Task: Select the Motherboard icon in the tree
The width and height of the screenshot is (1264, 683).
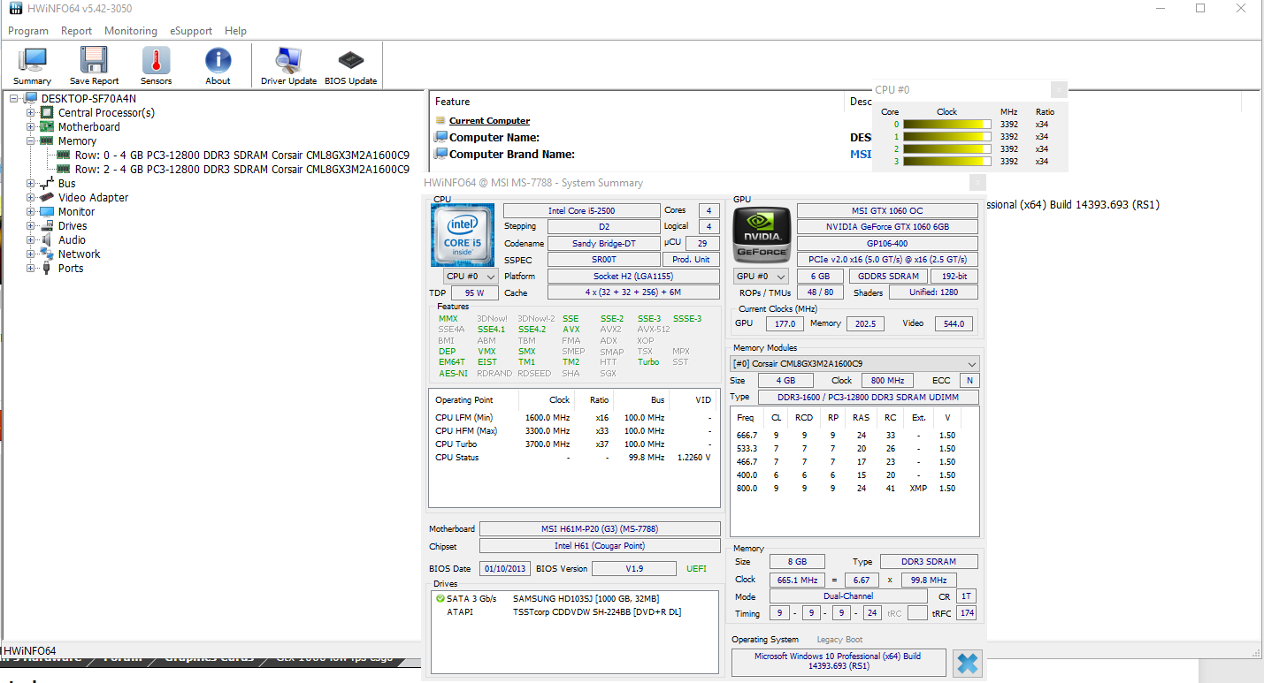Action: 47,126
